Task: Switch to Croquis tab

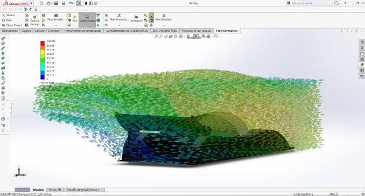Action: (26, 31)
